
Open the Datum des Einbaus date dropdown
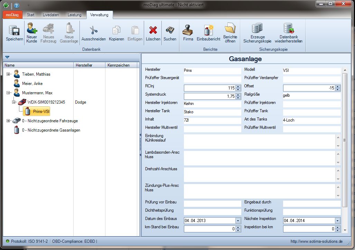point(237,221)
